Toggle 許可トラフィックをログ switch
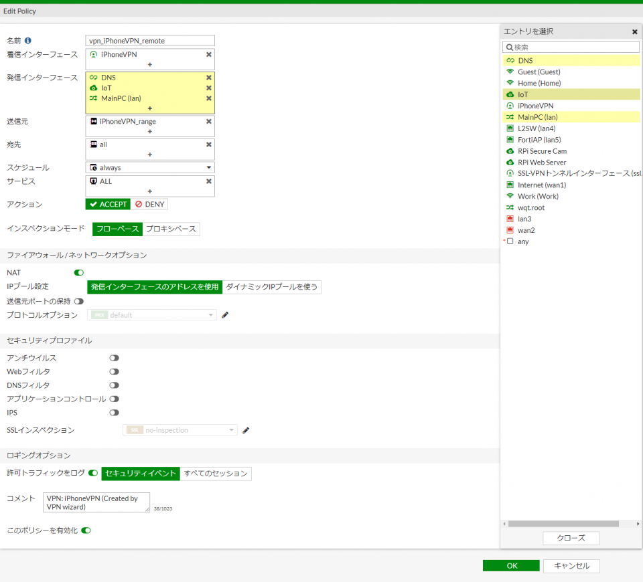This screenshot has width=643, height=582. (x=93, y=473)
